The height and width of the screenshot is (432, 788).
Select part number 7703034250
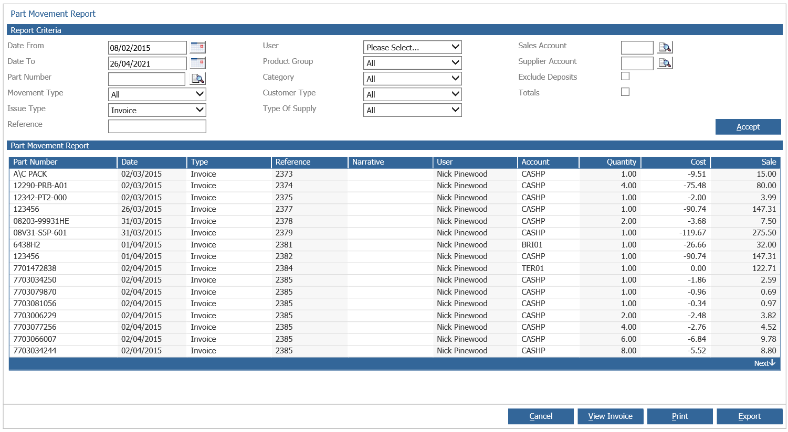pos(35,280)
